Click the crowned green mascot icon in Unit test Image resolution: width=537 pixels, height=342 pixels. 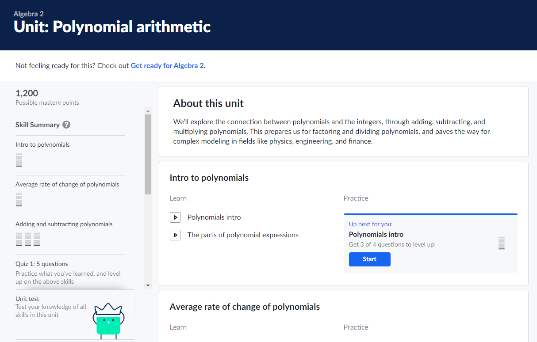[x=108, y=321]
